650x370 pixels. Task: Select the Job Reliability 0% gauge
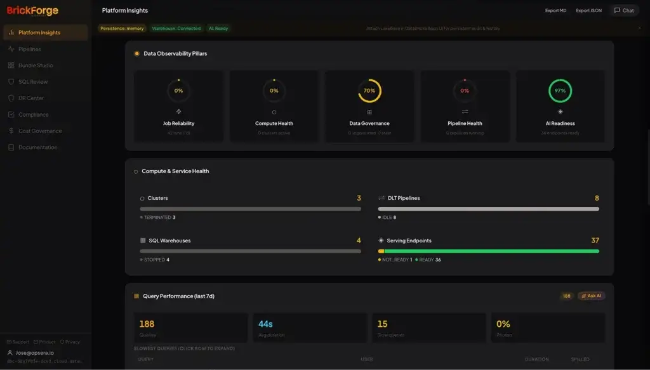[x=178, y=91]
